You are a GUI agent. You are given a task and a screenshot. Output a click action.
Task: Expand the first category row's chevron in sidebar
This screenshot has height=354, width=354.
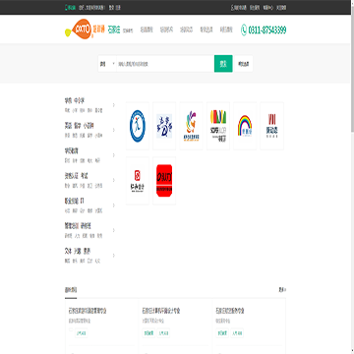[114, 105]
